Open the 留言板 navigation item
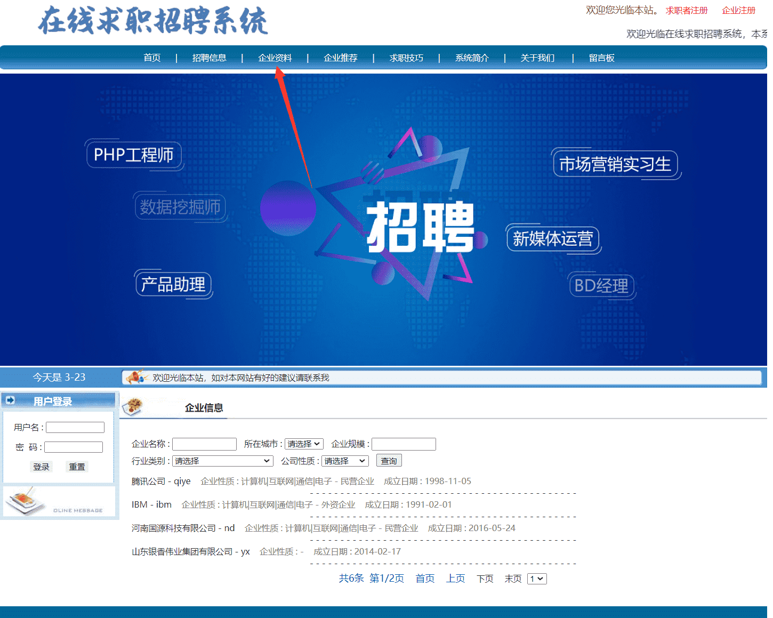The image size is (773, 618). pos(601,58)
